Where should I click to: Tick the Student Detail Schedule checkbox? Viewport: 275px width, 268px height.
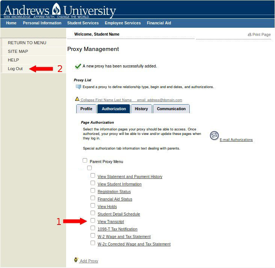(x=93, y=213)
